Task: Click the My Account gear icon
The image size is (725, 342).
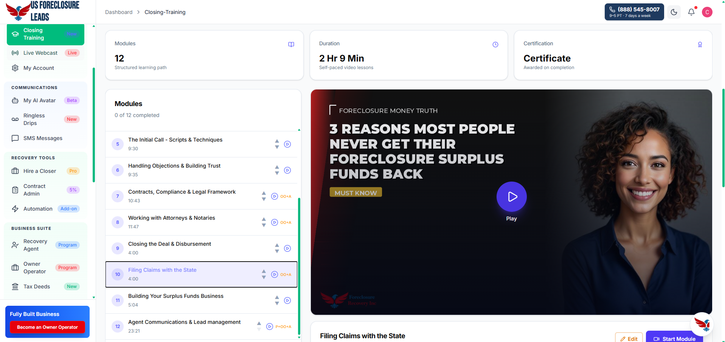Action: pyautogui.click(x=15, y=68)
